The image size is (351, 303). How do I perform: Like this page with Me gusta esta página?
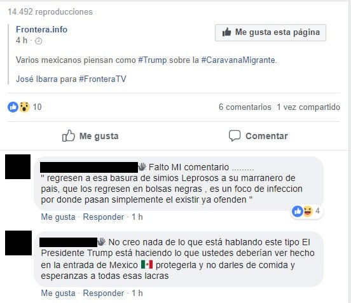270,32
